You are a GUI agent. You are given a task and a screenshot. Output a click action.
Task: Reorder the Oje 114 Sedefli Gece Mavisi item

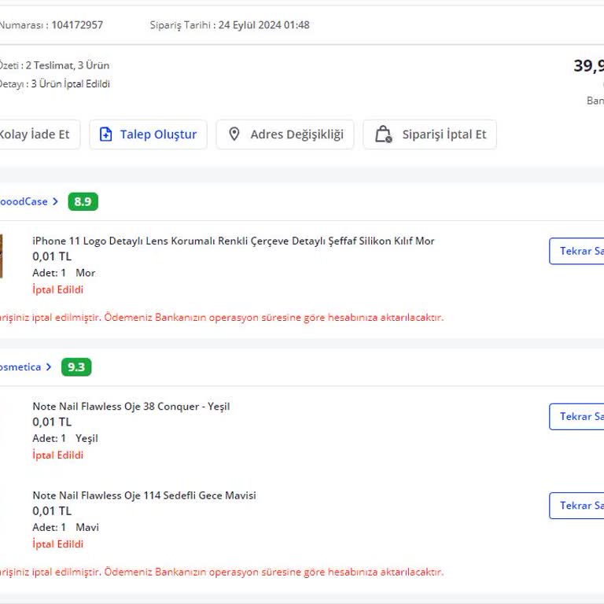tap(576, 506)
